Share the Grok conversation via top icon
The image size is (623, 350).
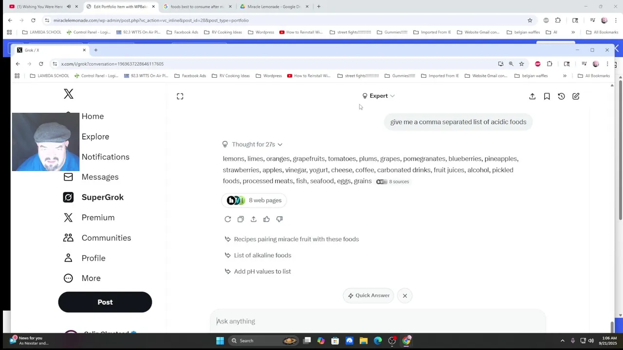(x=532, y=96)
